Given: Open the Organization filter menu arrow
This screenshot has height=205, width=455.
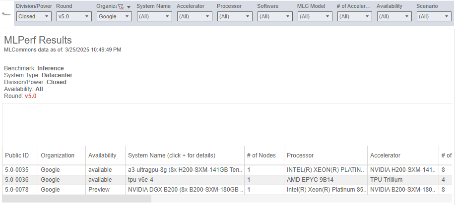Looking at the screenshot, I should 129,6.
